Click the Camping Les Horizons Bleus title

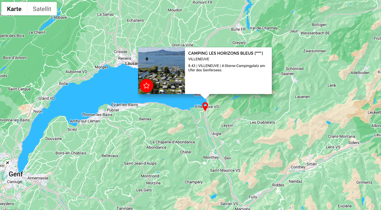[225, 53]
